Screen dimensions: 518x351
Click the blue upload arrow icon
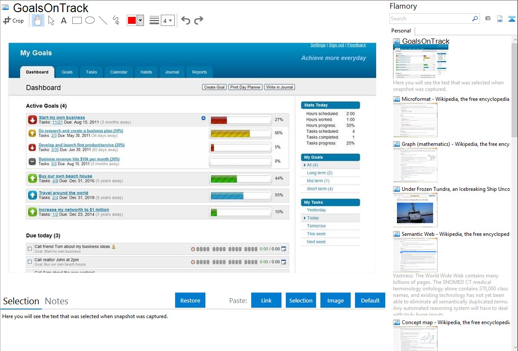click(512, 19)
